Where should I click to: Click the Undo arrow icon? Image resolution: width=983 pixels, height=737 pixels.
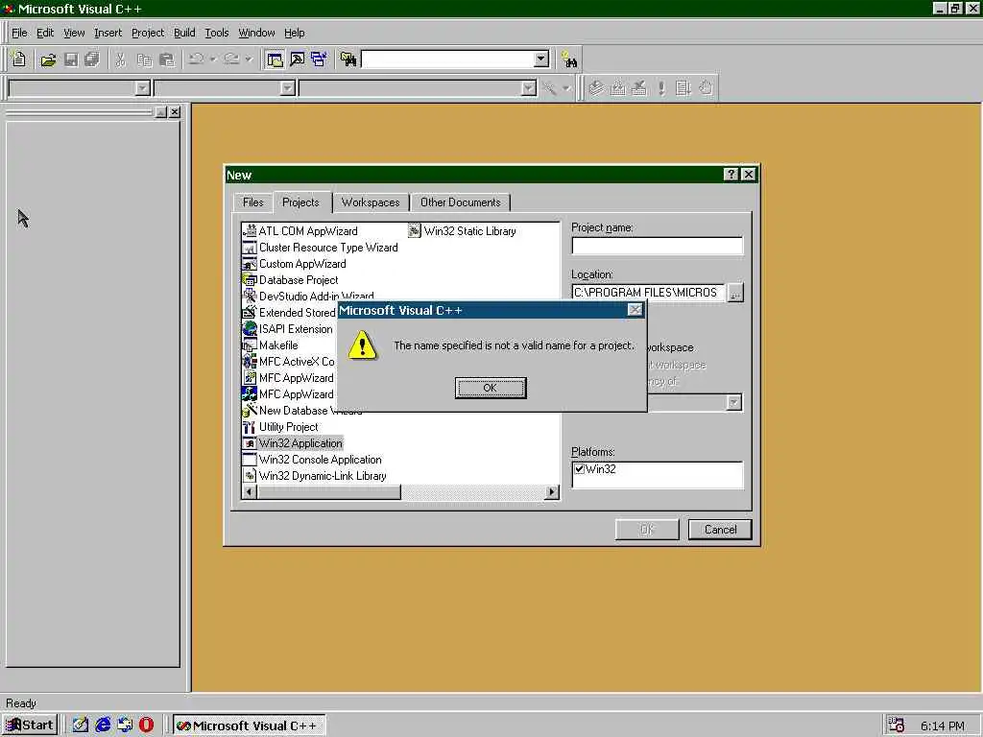pos(196,59)
